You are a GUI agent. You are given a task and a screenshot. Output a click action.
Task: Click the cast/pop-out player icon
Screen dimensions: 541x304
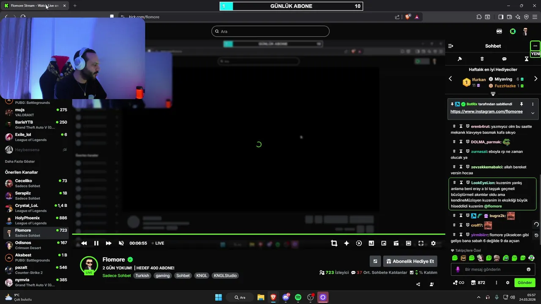pos(396,243)
